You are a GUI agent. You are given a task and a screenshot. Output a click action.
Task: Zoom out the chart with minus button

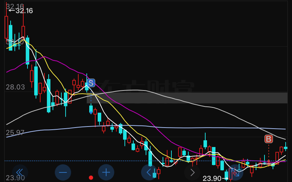(63, 172)
